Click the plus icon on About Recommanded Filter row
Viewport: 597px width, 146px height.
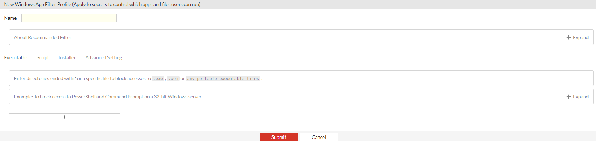click(x=568, y=37)
